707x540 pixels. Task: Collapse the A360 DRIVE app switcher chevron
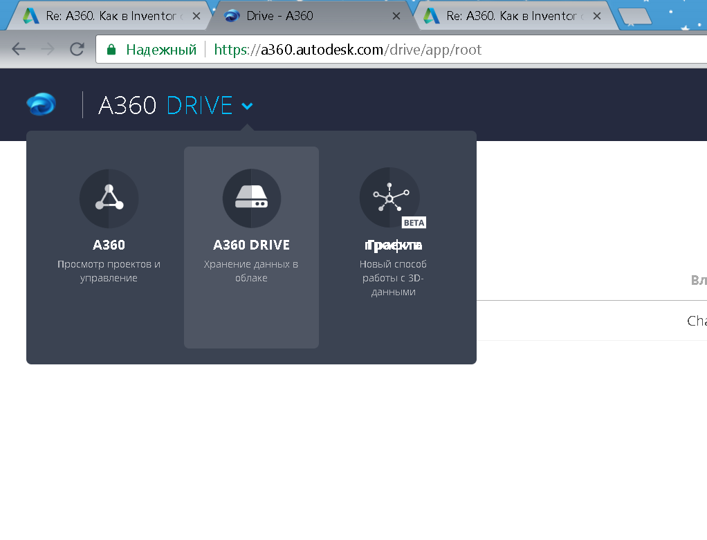(x=247, y=106)
